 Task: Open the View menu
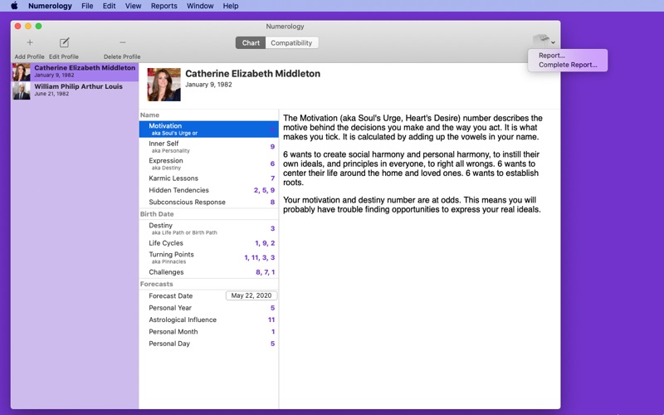tap(133, 6)
